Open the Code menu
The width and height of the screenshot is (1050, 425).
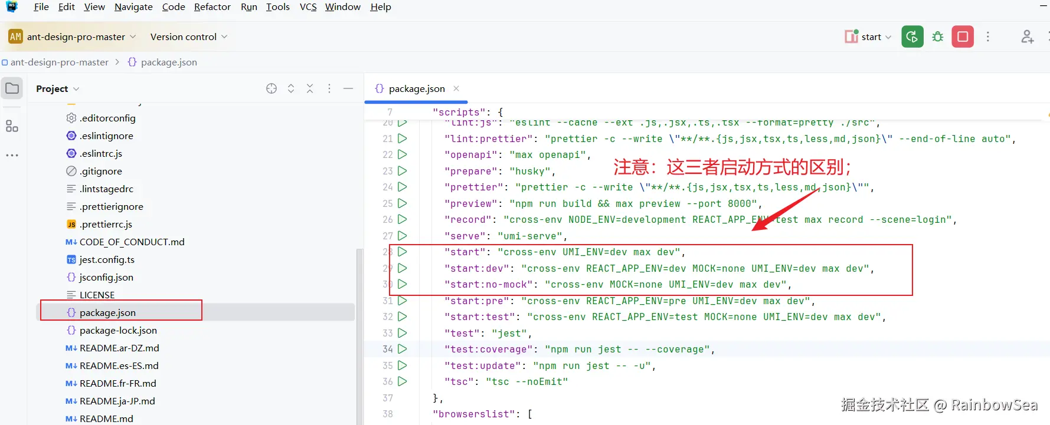(174, 7)
